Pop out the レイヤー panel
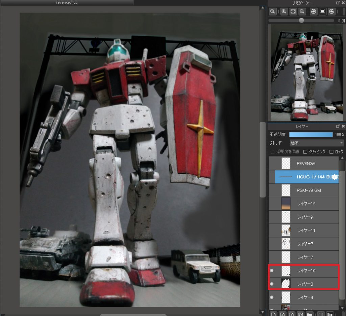The image size is (346, 316). [x=338, y=126]
